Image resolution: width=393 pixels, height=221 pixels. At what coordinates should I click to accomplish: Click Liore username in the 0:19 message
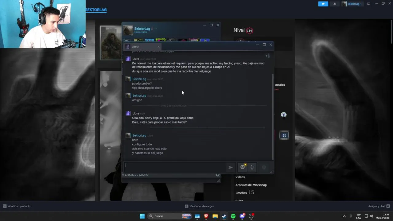click(x=136, y=113)
